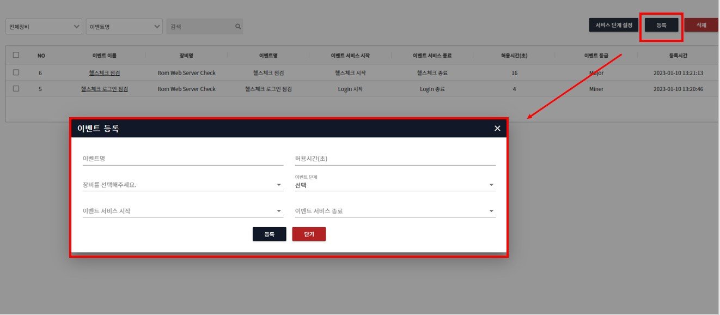Open the 이벤트 서비스 시작 dropdown
Screen dimensions: 720x315
coord(182,211)
